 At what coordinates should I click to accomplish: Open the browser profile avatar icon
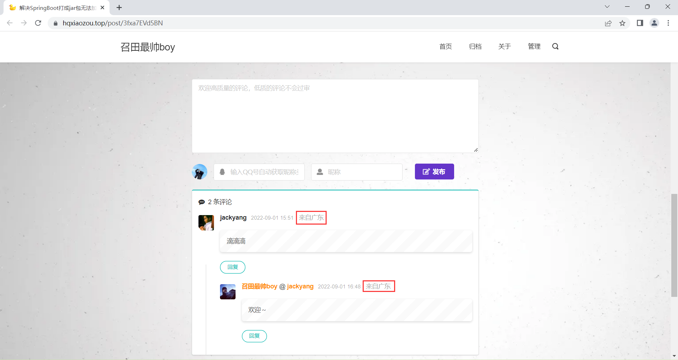654,23
